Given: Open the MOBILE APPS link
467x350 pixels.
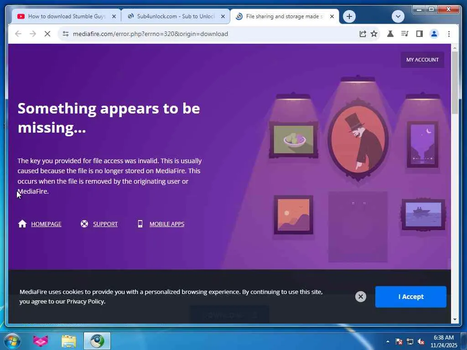Looking at the screenshot, I should coord(167,224).
